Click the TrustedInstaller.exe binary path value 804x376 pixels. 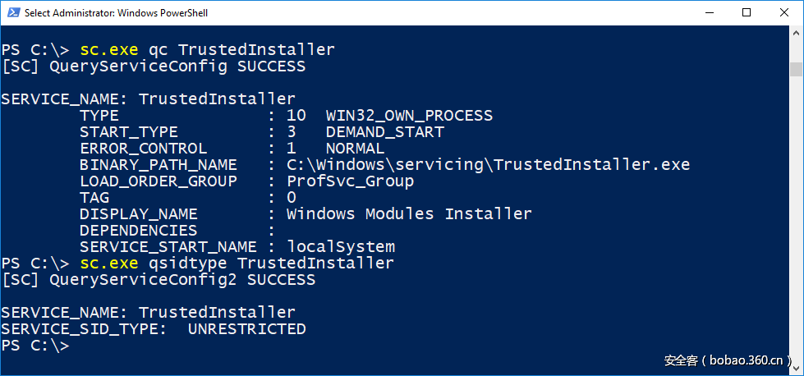(488, 165)
